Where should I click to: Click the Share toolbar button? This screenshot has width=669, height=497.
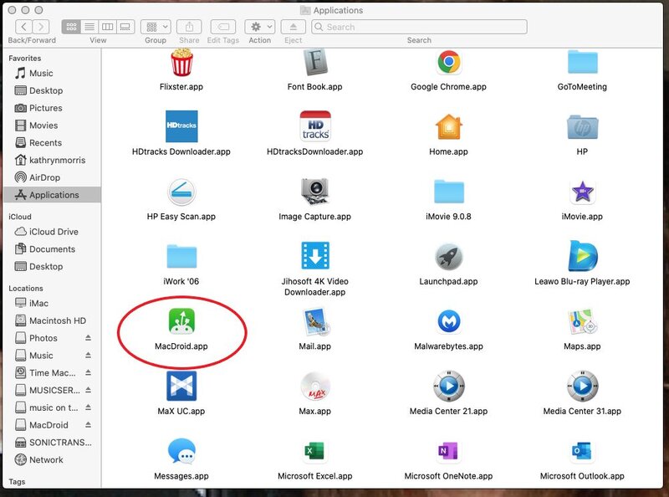coord(189,27)
